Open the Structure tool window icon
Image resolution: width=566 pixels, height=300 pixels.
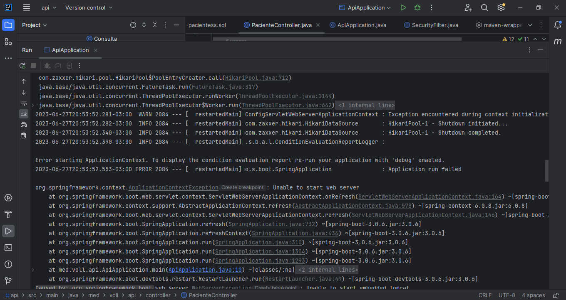point(8,42)
